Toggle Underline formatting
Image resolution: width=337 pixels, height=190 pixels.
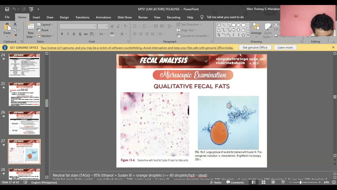[x=74, y=34]
